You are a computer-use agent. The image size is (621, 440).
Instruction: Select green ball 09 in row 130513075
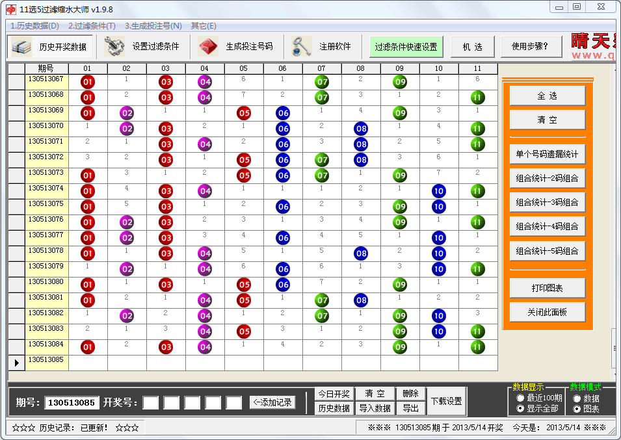(400, 207)
